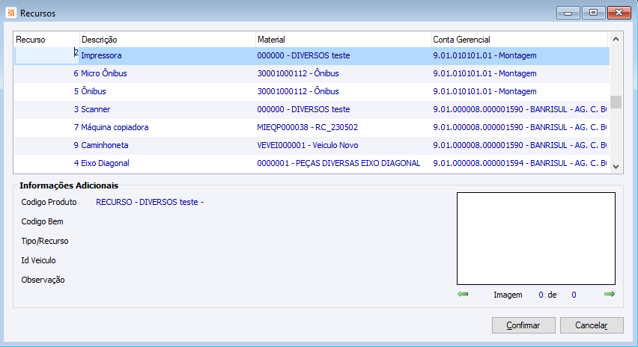This screenshot has height=347, width=638.
Task: Click the RECURSO - DIVERSOS teste value
Action: pos(150,202)
